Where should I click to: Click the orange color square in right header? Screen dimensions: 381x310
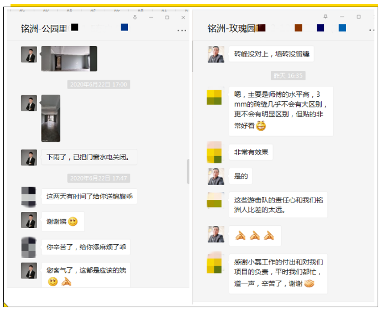pos(298,28)
